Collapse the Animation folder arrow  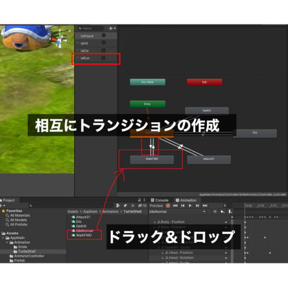click(x=7, y=242)
